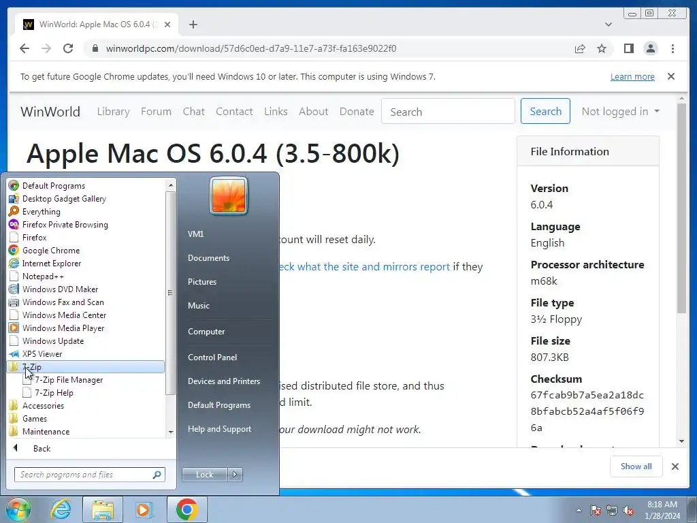Go Back to the pinned programs view
Image resolution: width=697 pixels, height=523 pixels.
coord(42,448)
